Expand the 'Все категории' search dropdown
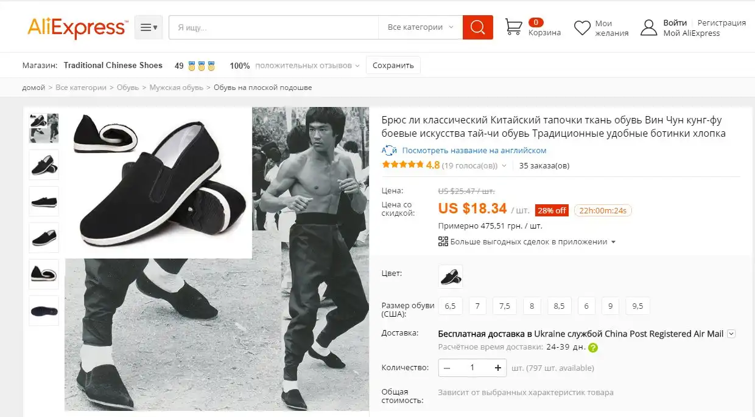Viewport: 755px width, 417px height. click(x=420, y=27)
